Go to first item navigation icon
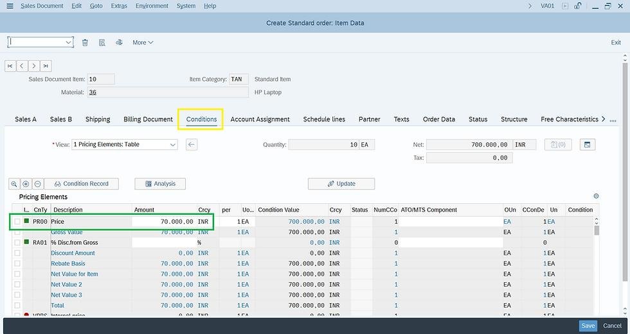 click(x=10, y=65)
